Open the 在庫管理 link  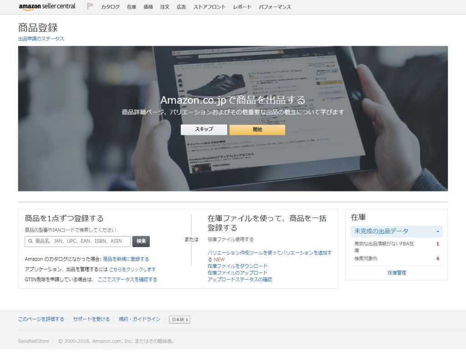tap(396, 273)
